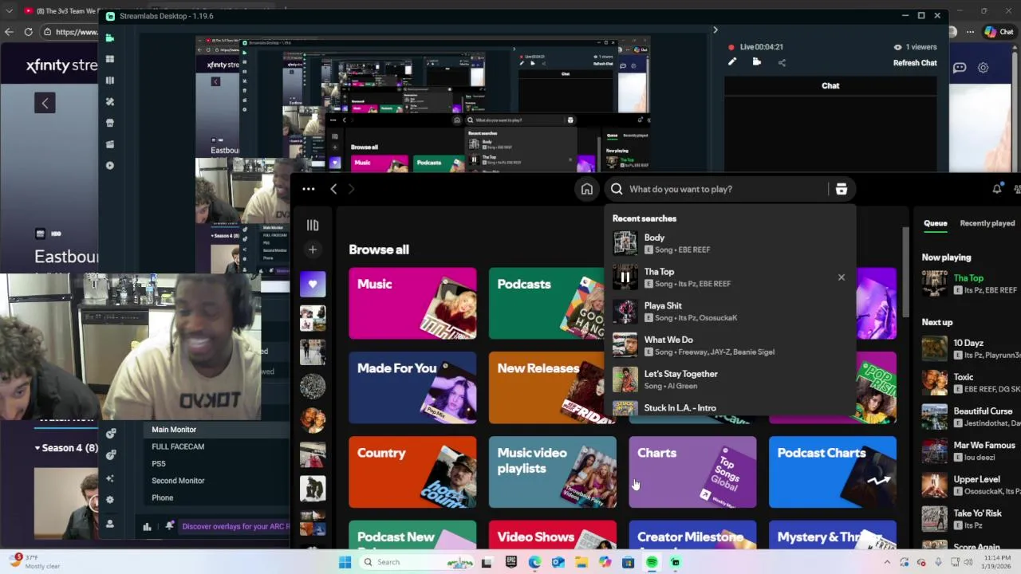The image size is (1021, 574).
Task: Open Spotify from the Windows taskbar
Action: [652, 562]
